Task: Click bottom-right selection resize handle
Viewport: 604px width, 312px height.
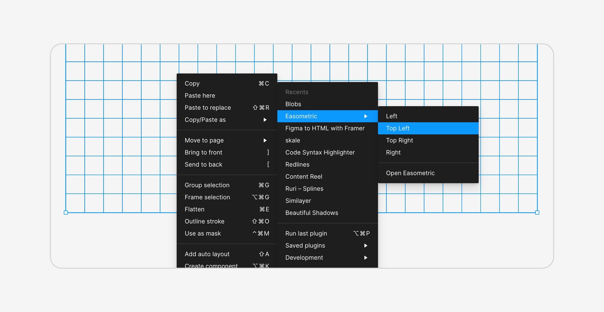Action: pyautogui.click(x=537, y=213)
